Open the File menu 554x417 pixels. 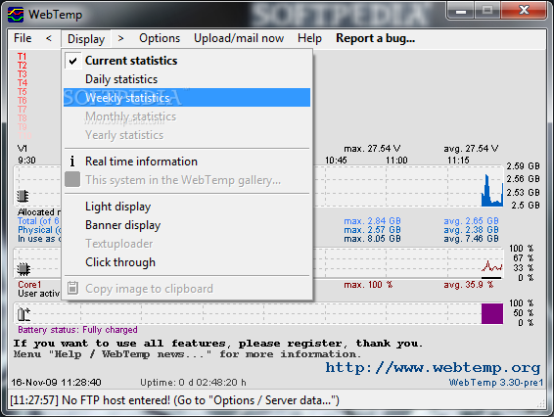coord(23,38)
